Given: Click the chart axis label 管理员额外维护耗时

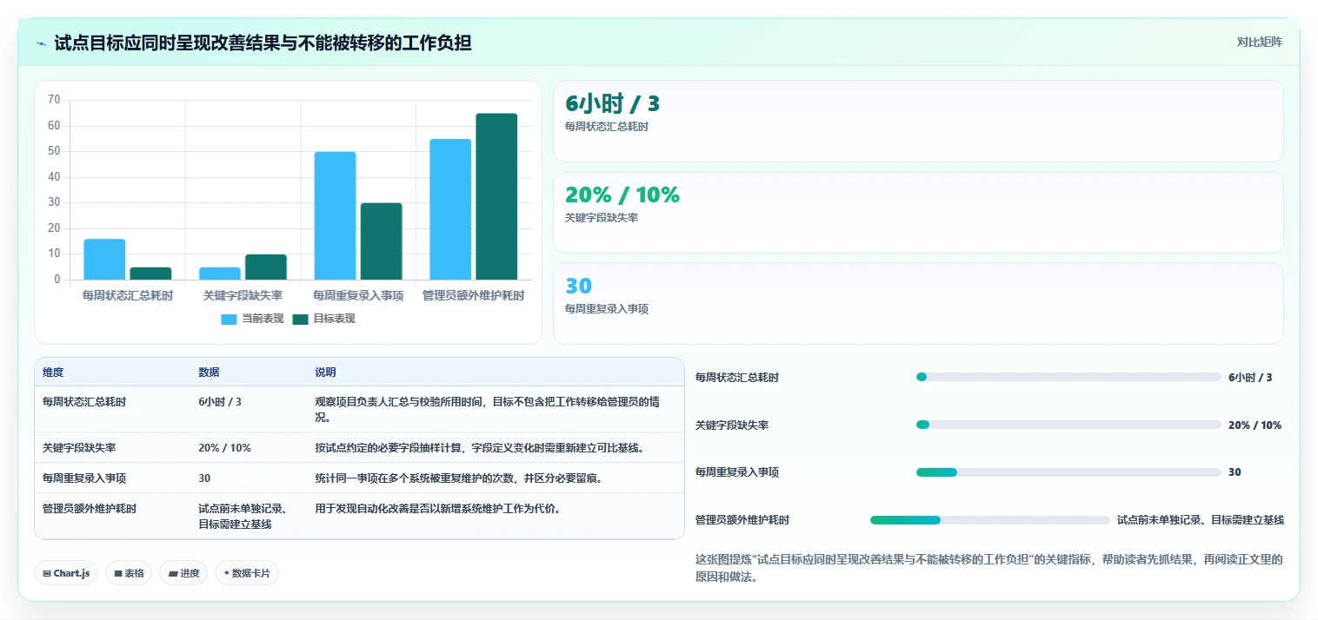Looking at the screenshot, I should pyautogui.click(x=474, y=295).
